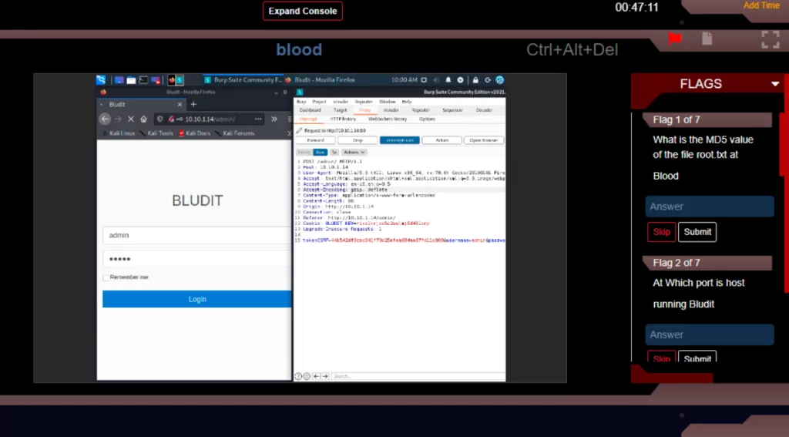The width and height of the screenshot is (789, 437).
Task: Open the Kali applications menu icon
Action: (101, 80)
